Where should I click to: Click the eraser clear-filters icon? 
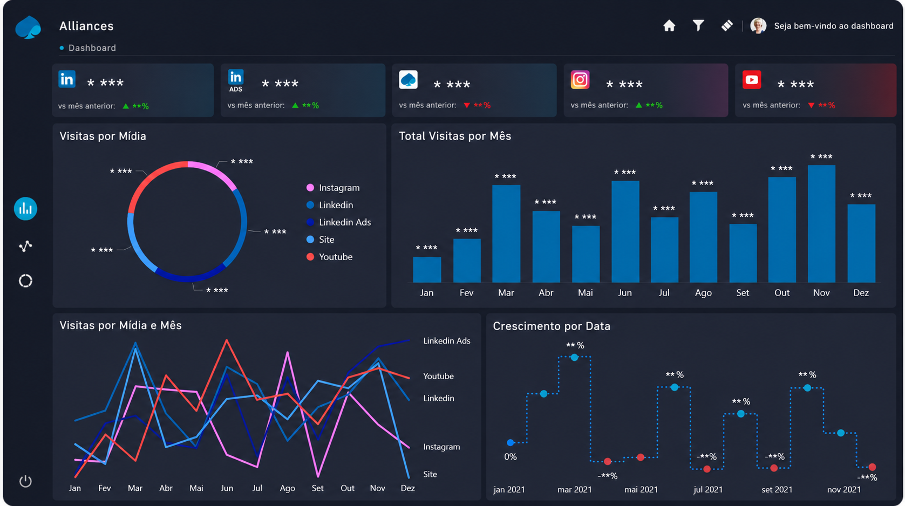pos(727,25)
